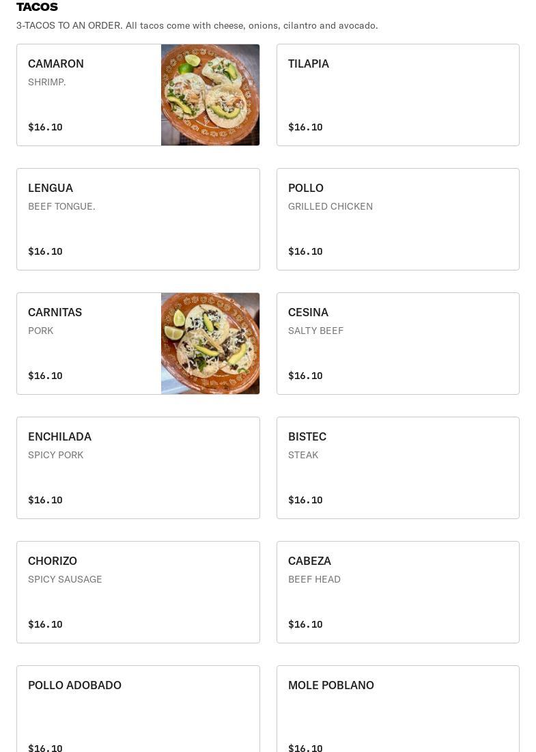Choose the Enchilada spicy pork tacos

point(138,468)
